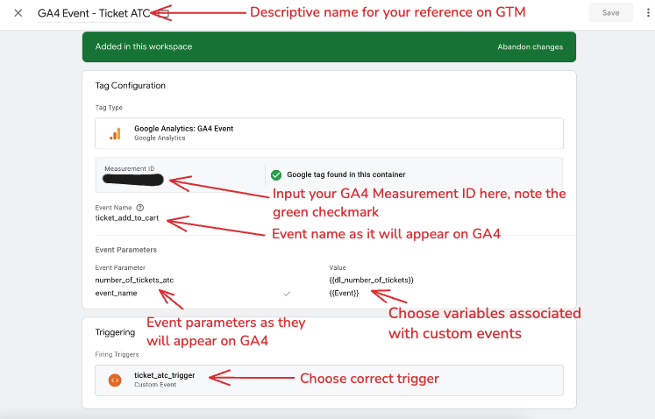This screenshot has height=419, width=655.
Task: Click the green checkmark for Google tag found
Action: click(x=276, y=175)
